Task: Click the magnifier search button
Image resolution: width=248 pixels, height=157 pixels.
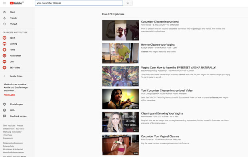Action: pyautogui.click(x=128, y=3)
